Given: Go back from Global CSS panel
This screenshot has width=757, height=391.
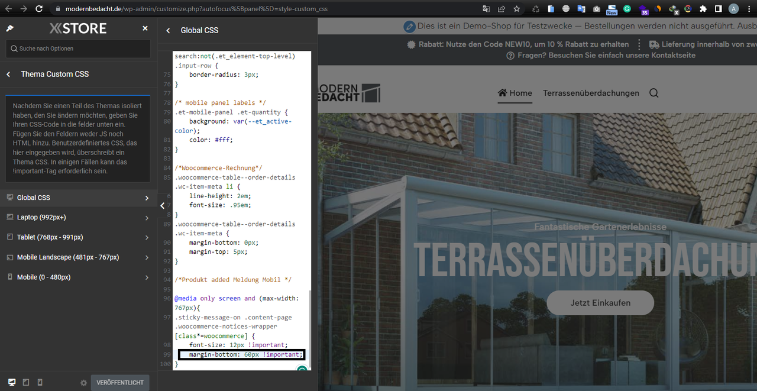Looking at the screenshot, I should 168,30.
